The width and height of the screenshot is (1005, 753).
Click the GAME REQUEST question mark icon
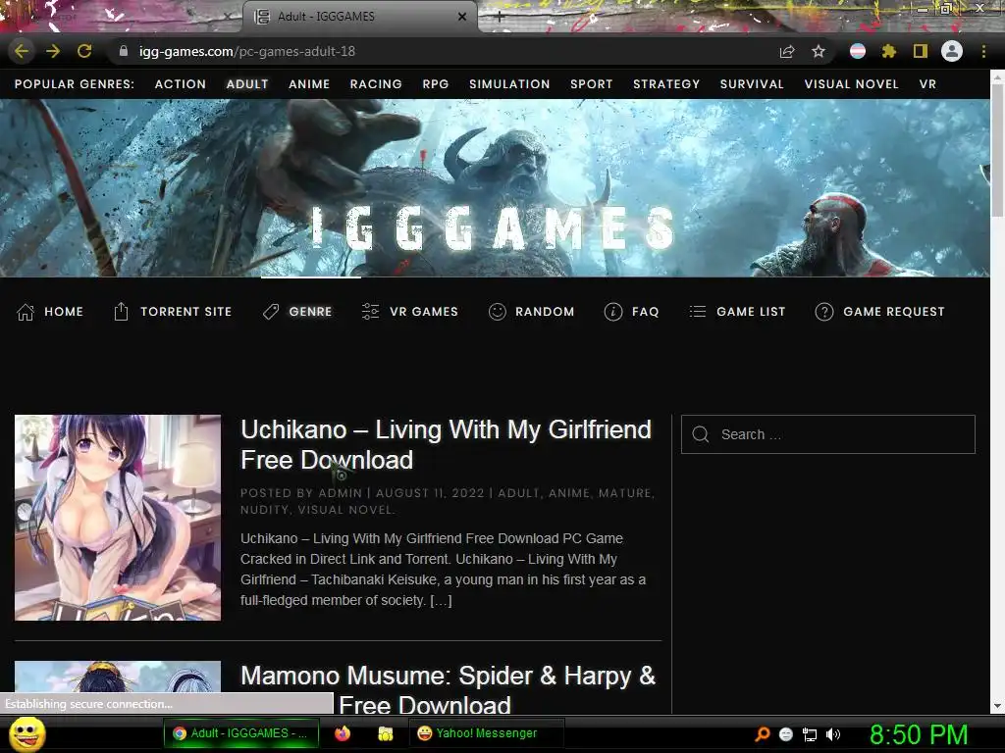(x=824, y=312)
